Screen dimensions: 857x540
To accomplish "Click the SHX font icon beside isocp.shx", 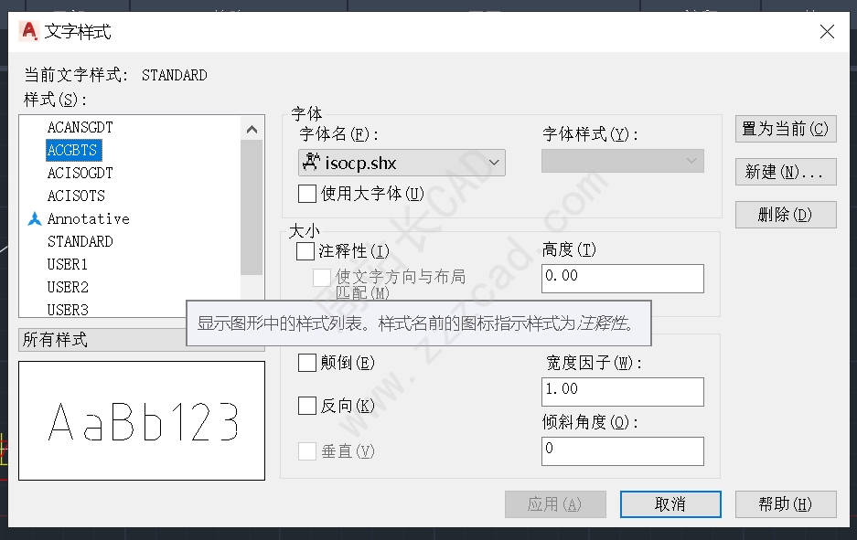I will point(311,162).
